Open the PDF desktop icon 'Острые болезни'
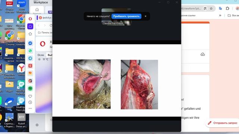The width and height of the screenshot is (239, 134). [9, 6]
